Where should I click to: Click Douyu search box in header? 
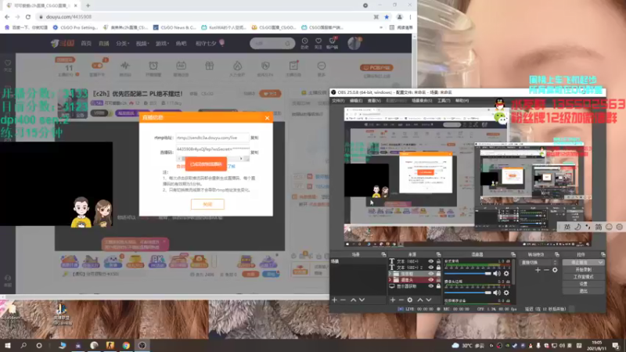pyautogui.click(x=272, y=43)
